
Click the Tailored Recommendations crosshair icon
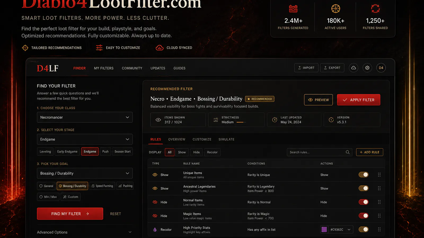point(25,48)
